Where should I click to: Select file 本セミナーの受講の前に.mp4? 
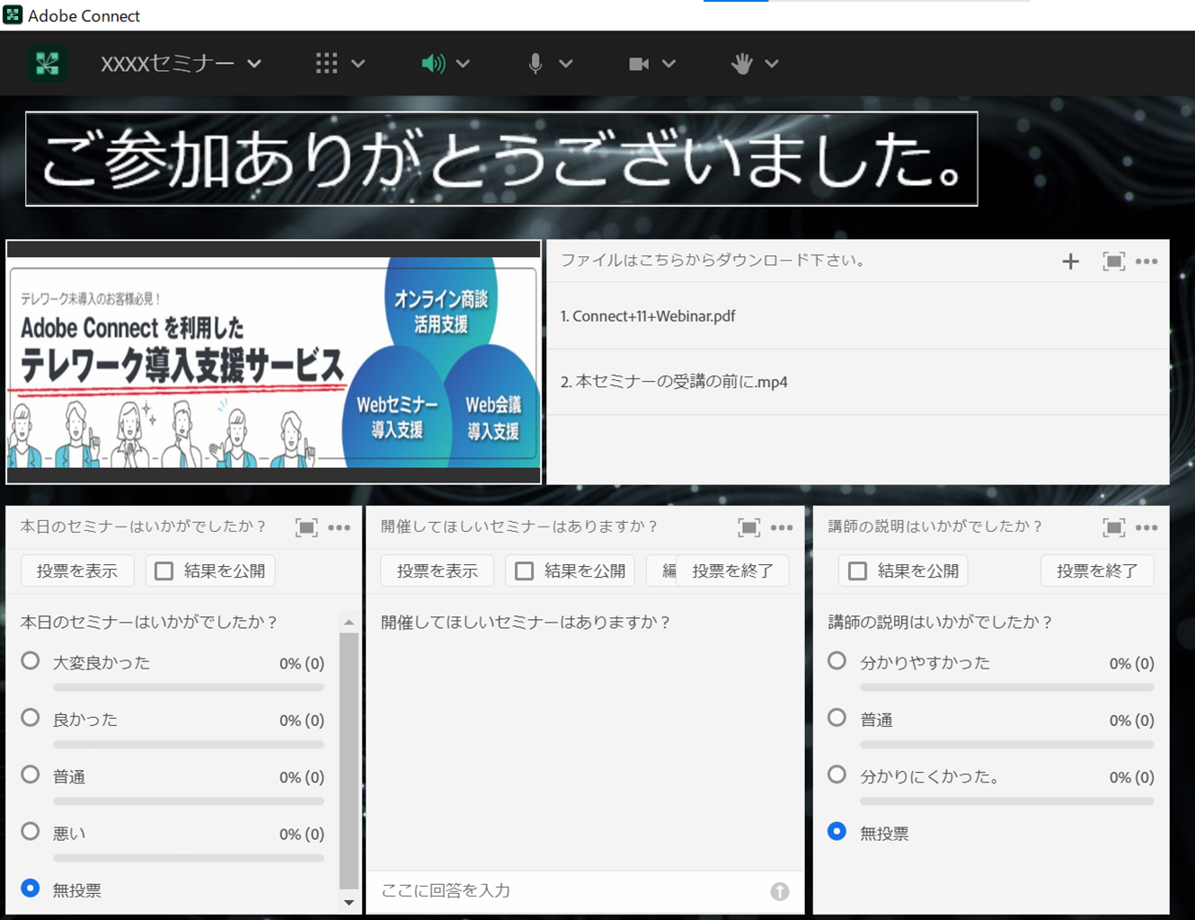pyautogui.click(x=857, y=382)
